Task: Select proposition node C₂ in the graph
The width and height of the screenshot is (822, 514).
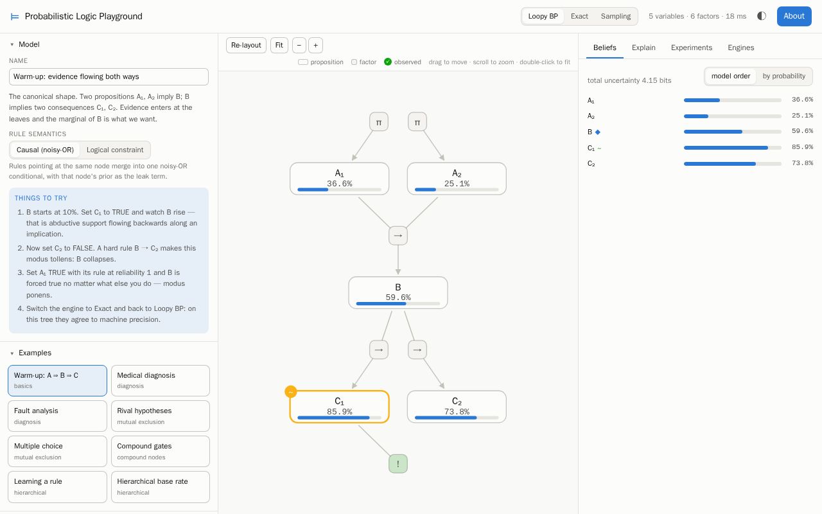Action: click(x=457, y=407)
